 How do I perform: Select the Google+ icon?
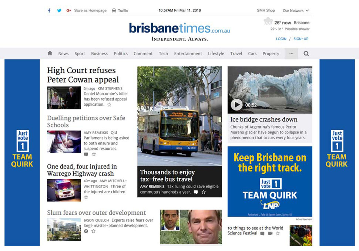point(68,10)
